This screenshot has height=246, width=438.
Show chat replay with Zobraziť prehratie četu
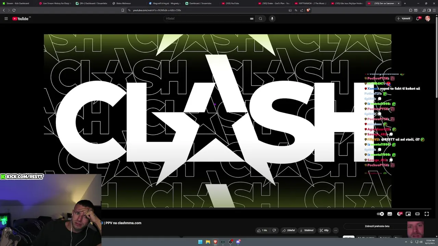tap(377, 226)
